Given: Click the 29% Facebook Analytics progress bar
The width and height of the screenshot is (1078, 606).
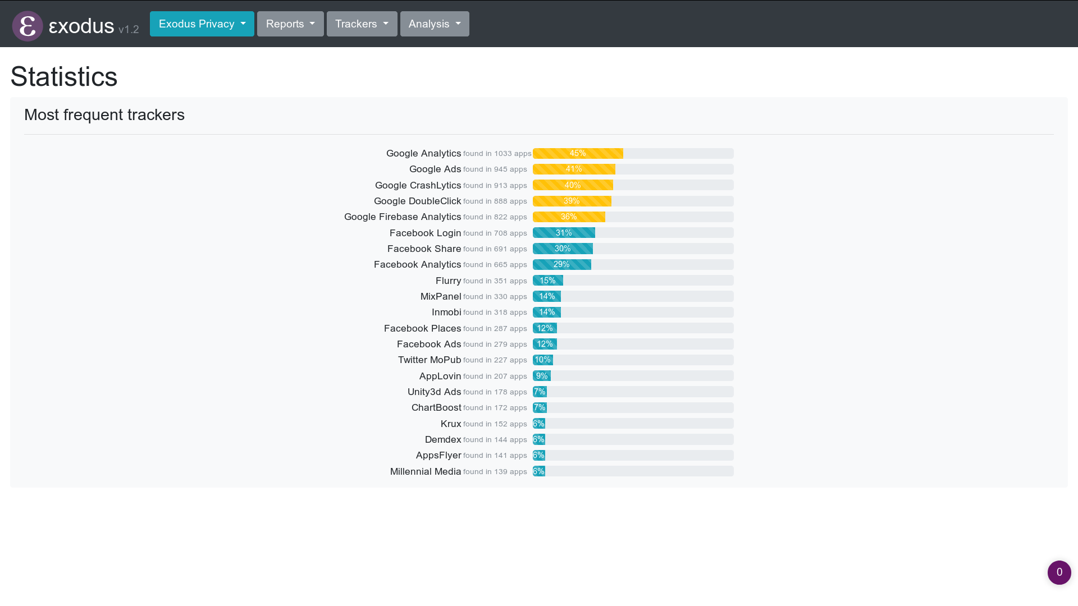Looking at the screenshot, I should pyautogui.click(x=561, y=264).
